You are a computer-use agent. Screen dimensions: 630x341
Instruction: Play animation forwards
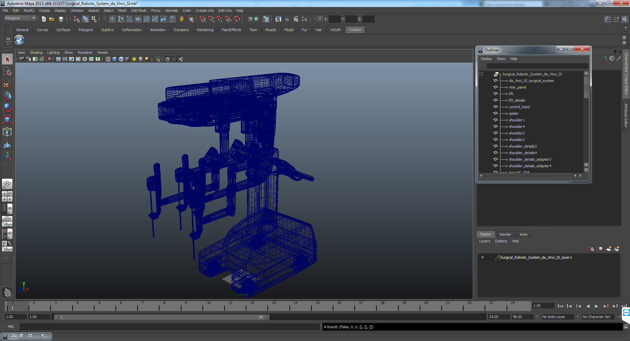(597, 306)
